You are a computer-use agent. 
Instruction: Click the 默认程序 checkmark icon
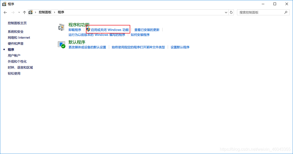pos(61,45)
